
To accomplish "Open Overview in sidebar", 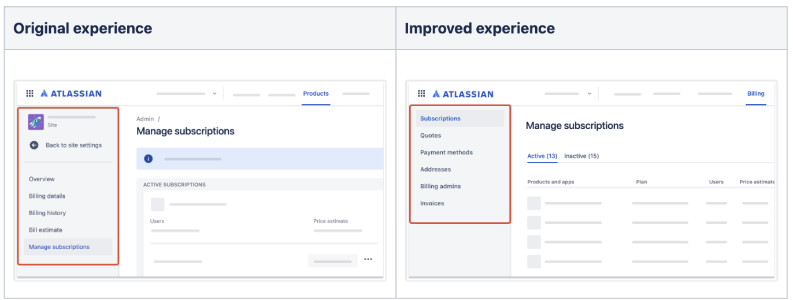I will click(42, 179).
